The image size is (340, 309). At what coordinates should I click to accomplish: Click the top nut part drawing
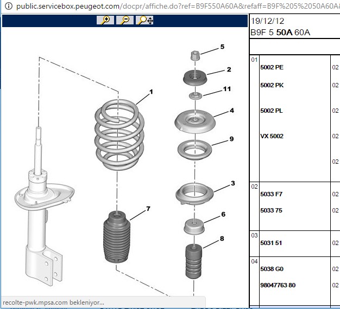[x=195, y=56]
